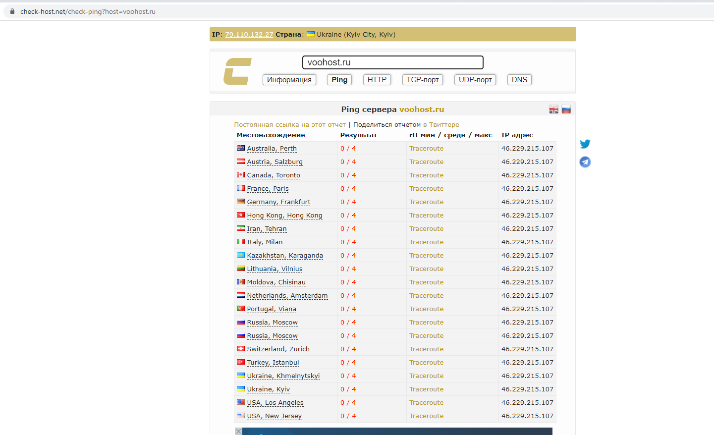Image resolution: width=714 pixels, height=435 pixels.
Task: Switch to the DNS check tab
Action: [x=519, y=80]
